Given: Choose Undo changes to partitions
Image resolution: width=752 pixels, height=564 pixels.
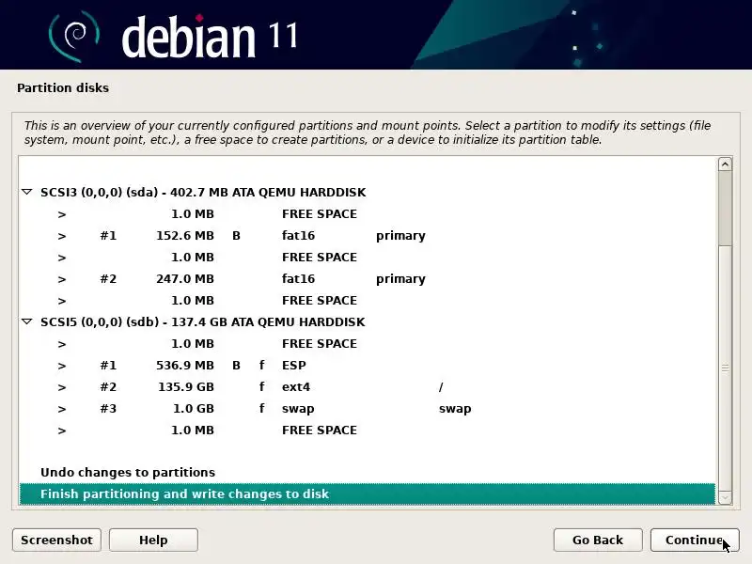Looking at the screenshot, I should [368, 473].
